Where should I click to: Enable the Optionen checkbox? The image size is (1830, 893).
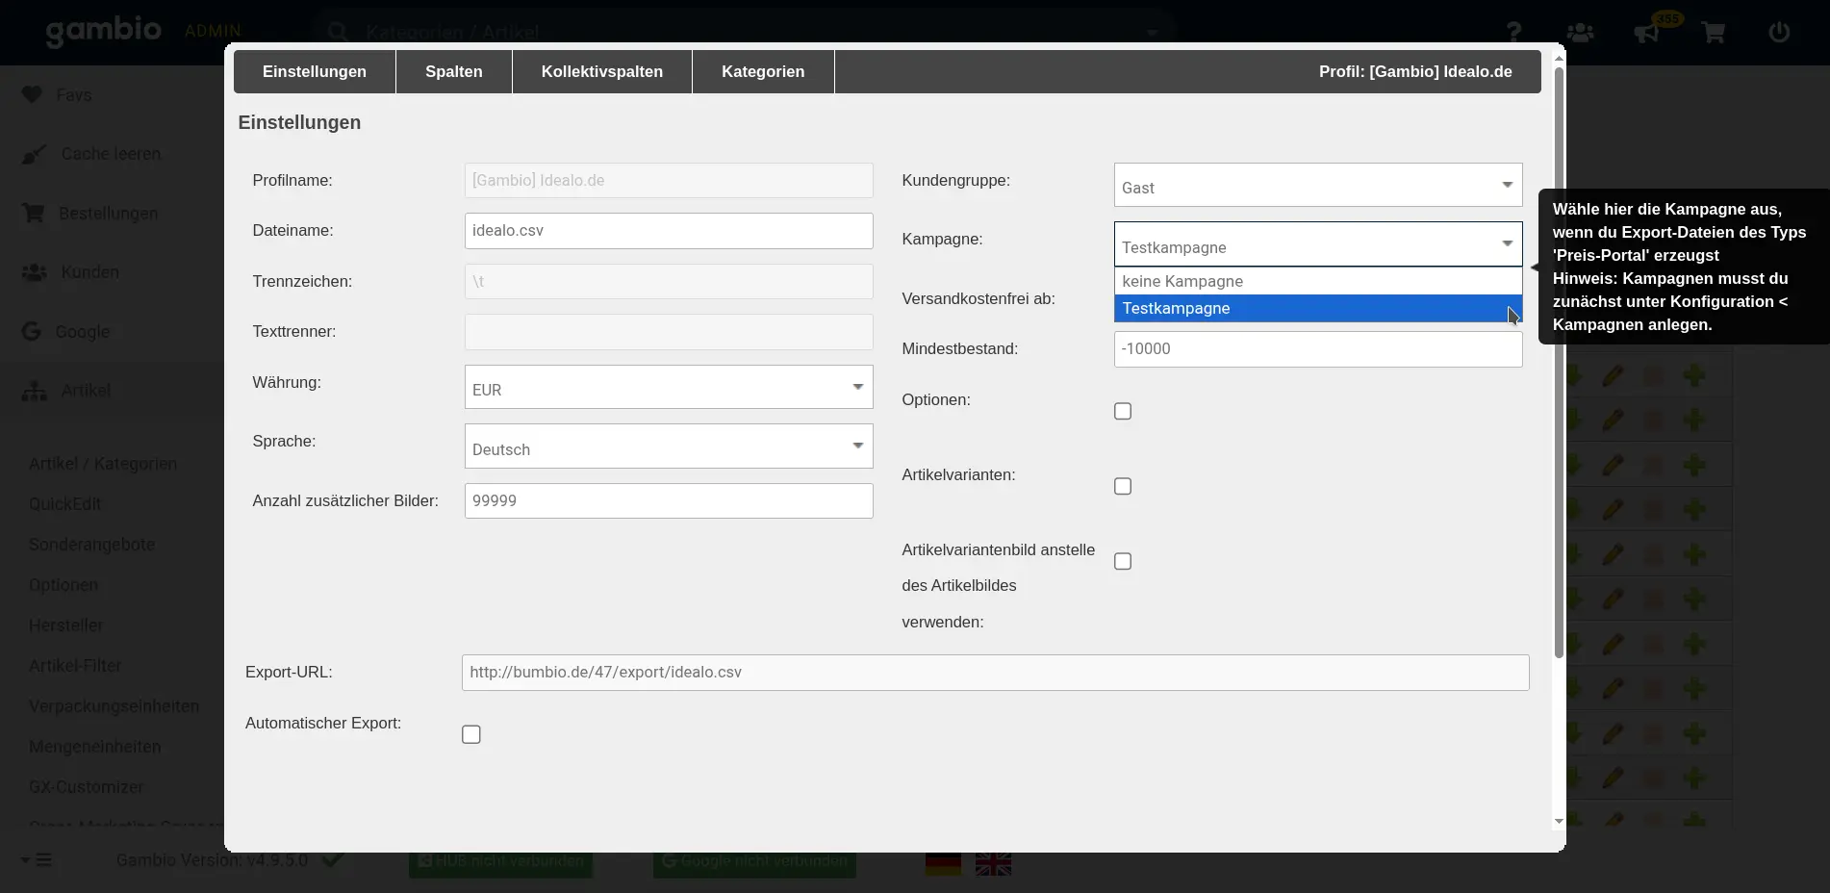point(1123,412)
